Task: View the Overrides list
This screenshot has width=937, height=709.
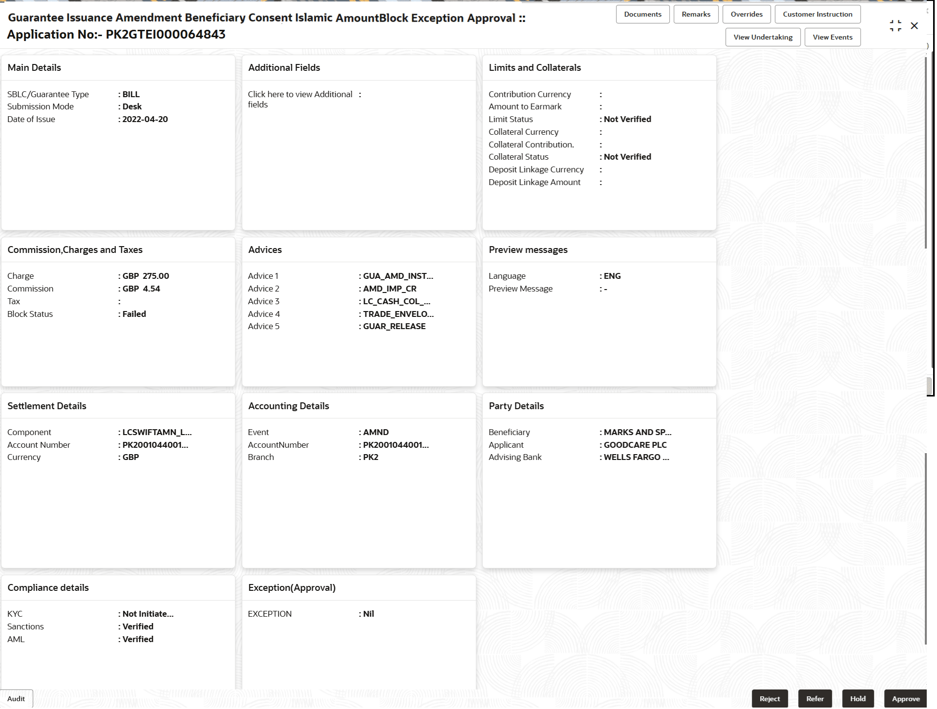Action: coord(746,14)
